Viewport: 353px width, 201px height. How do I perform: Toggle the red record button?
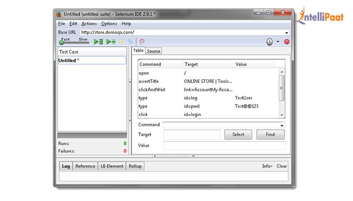286,42
